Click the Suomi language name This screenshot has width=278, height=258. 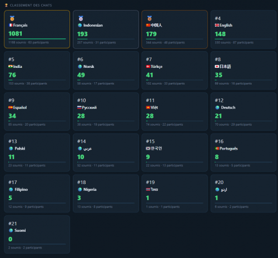coord(20,230)
